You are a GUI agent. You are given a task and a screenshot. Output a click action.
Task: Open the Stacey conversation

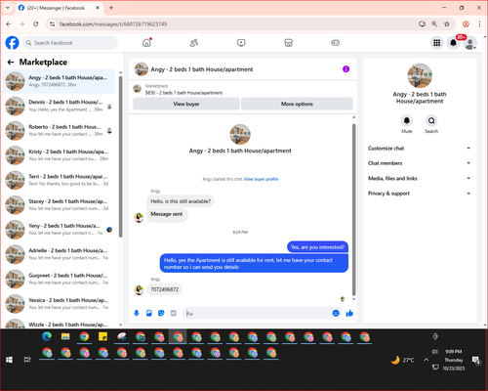(60, 204)
